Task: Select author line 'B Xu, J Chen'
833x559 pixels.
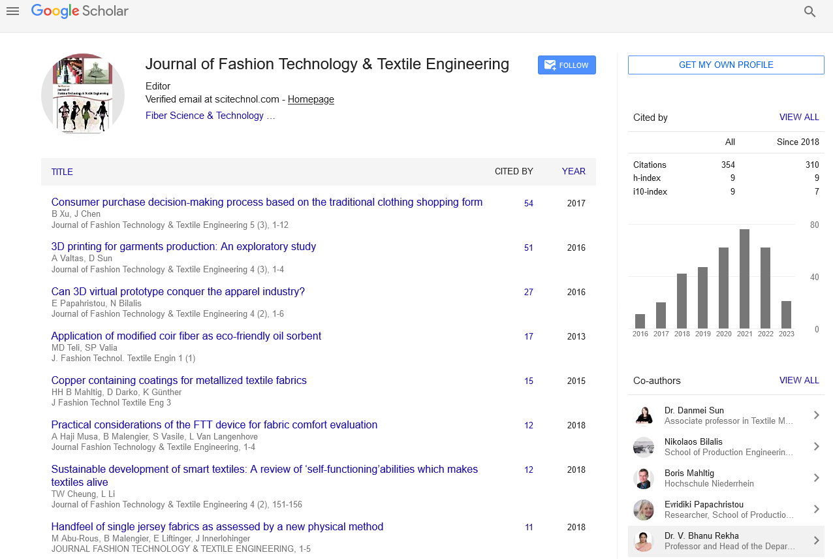Action: coord(74,214)
